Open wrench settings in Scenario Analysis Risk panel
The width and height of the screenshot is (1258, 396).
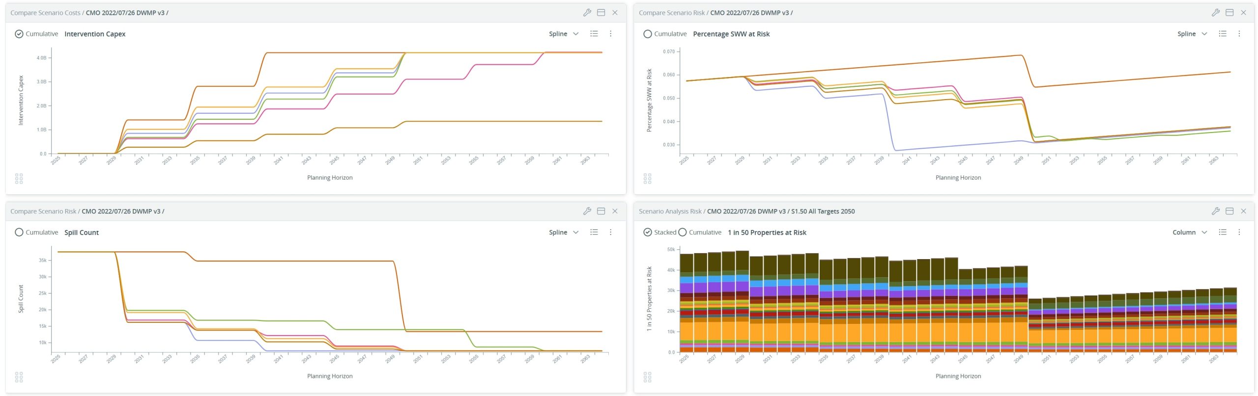pyautogui.click(x=1215, y=211)
